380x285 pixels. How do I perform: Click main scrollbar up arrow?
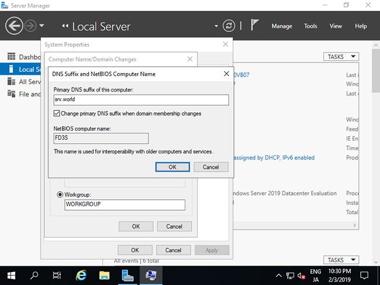(376, 45)
